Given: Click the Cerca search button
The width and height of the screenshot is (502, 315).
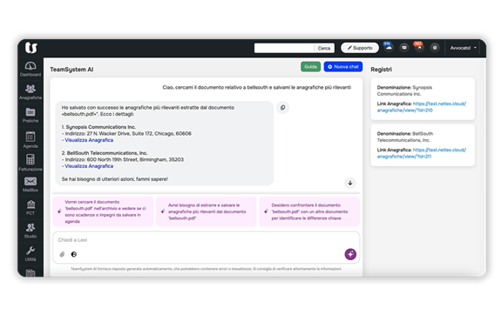Looking at the screenshot, I should coord(324,48).
